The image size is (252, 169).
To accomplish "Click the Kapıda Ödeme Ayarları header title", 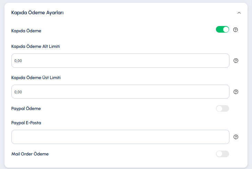I will 37,12.
